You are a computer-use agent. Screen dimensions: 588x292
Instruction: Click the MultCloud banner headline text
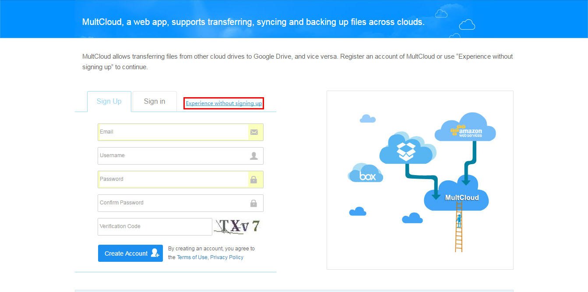coord(253,22)
